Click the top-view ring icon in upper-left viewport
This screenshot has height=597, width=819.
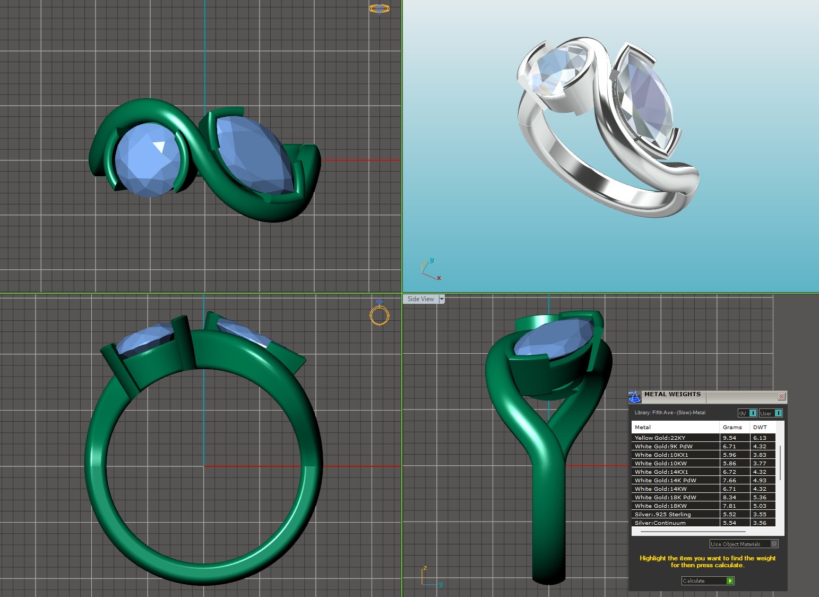coord(379,8)
